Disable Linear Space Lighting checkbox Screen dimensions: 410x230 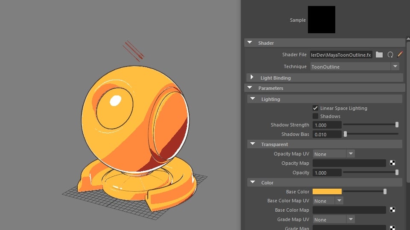316,108
